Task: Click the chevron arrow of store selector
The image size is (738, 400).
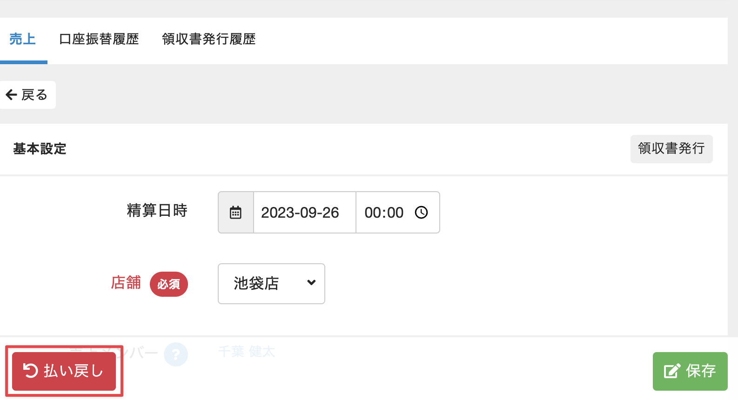Action: [311, 283]
